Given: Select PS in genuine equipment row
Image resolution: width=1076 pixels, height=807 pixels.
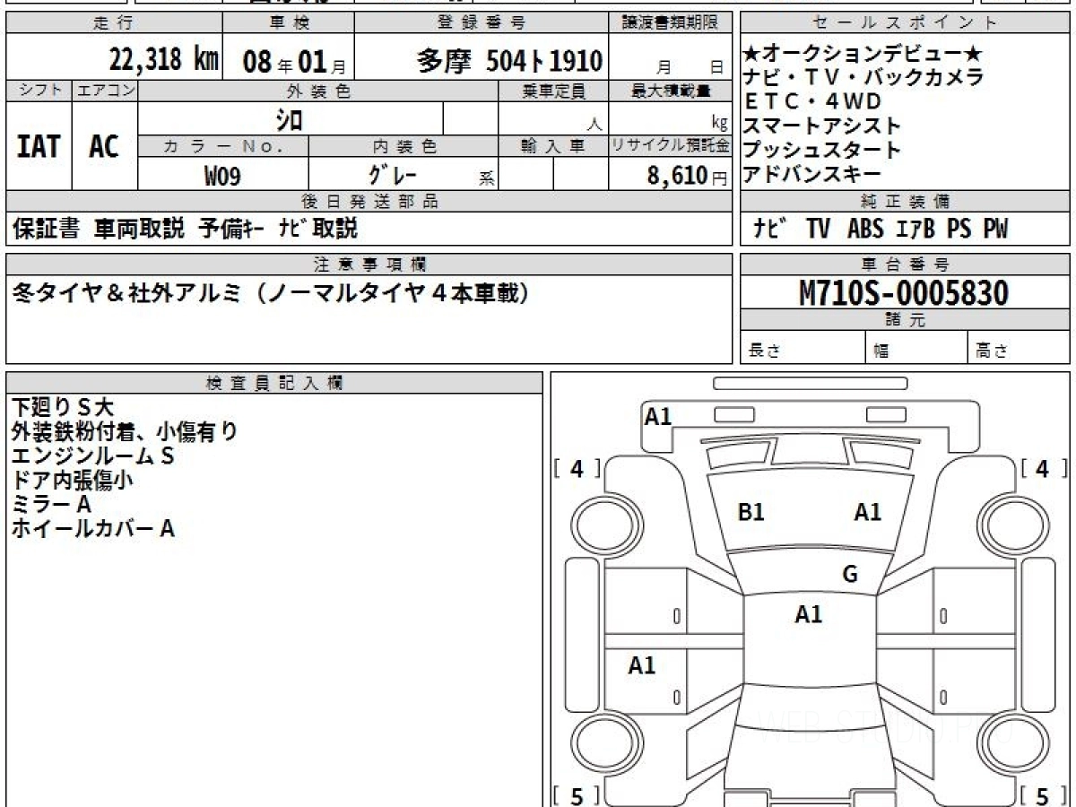Looking at the screenshot, I should point(959,230).
